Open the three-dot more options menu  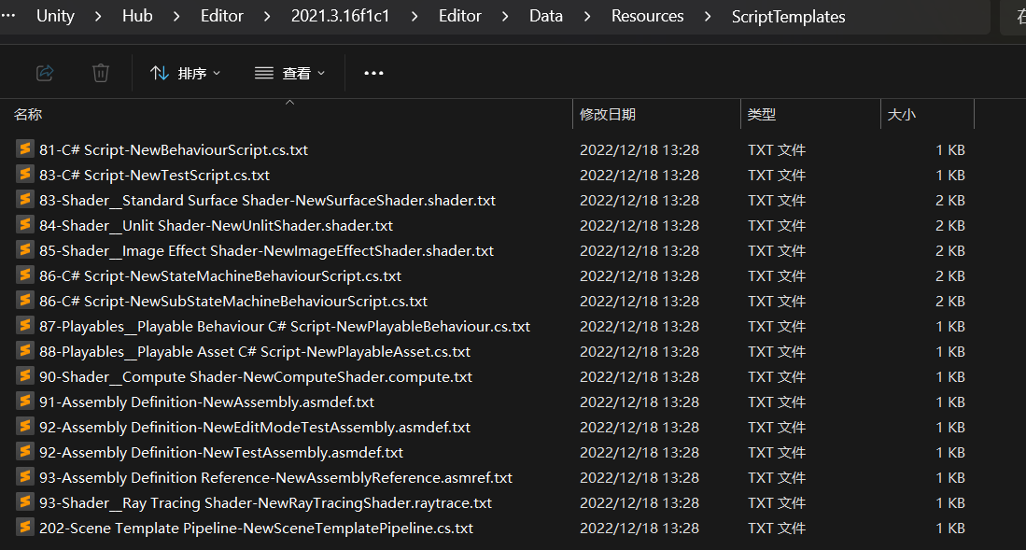(373, 73)
